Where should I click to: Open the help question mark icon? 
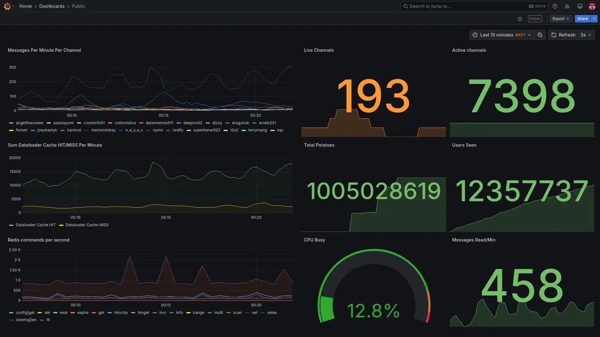(x=555, y=6)
